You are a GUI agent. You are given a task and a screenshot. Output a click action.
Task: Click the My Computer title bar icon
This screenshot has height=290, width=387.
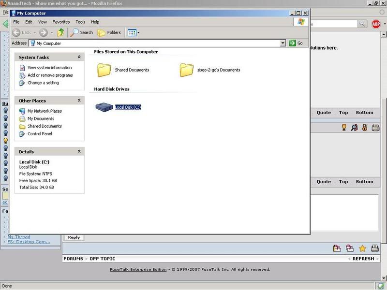tap(14, 13)
